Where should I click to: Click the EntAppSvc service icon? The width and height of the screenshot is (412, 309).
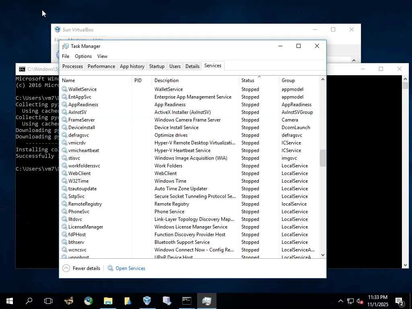pos(64,97)
